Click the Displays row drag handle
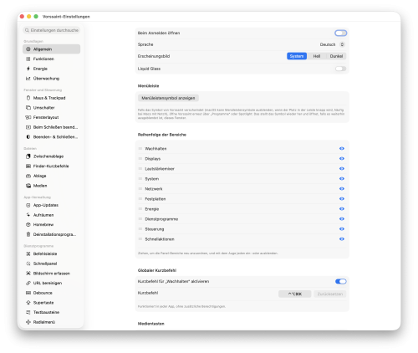The image size is (418, 353). click(x=140, y=159)
